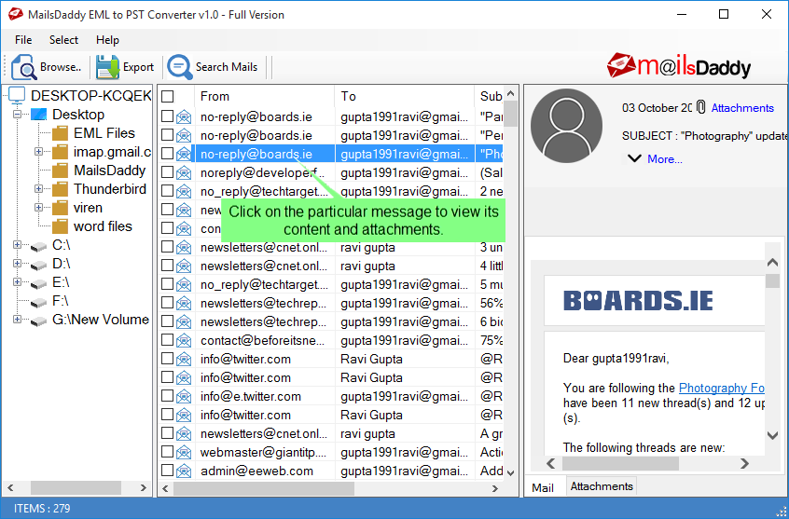Click the E:\ drive icon
The image size is (789, 519).
(x=39, y=283)
